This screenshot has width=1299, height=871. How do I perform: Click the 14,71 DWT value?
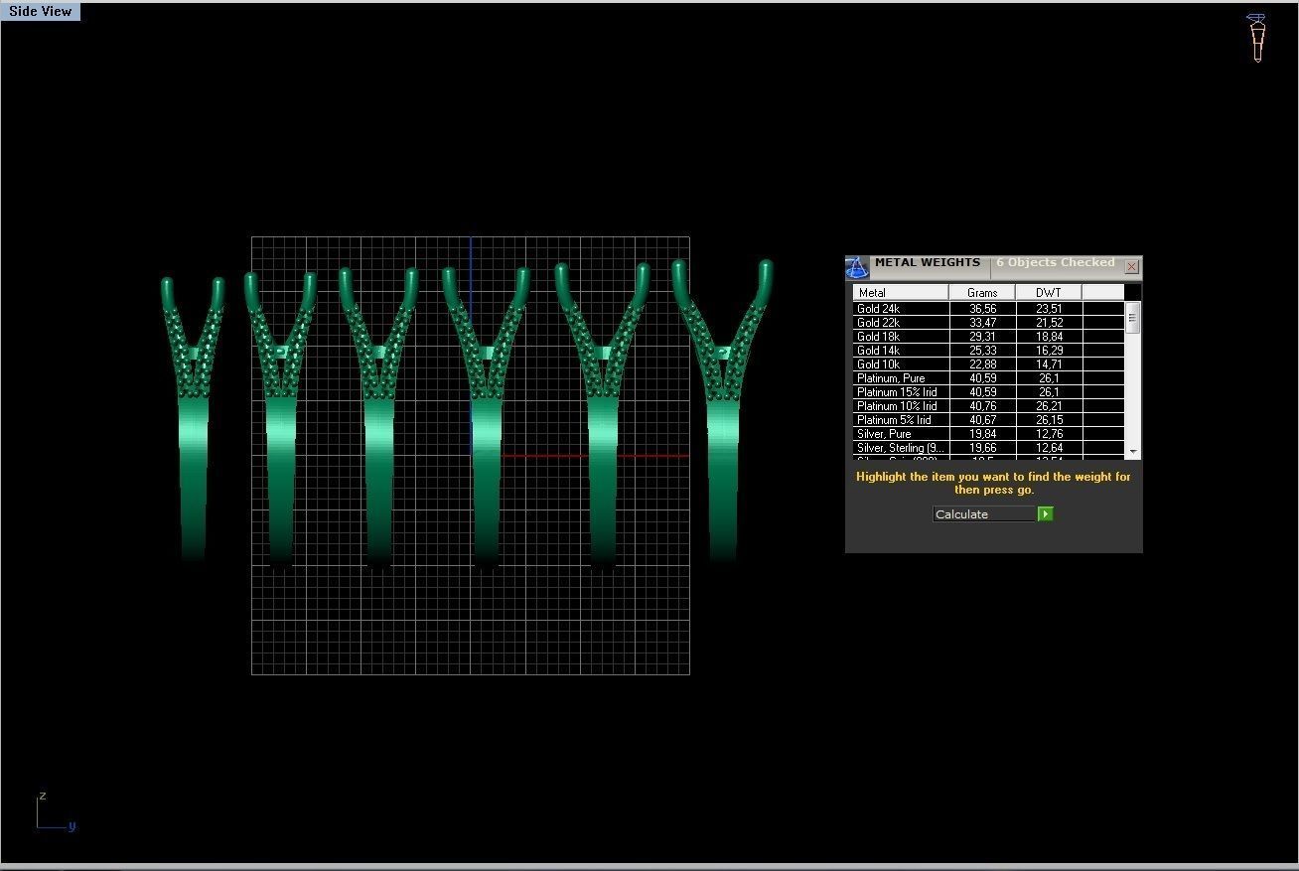click(x=1050, y=364)
